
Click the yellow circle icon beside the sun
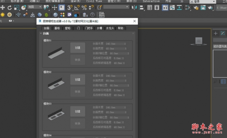pyautogui.click(x=9, y=15)
